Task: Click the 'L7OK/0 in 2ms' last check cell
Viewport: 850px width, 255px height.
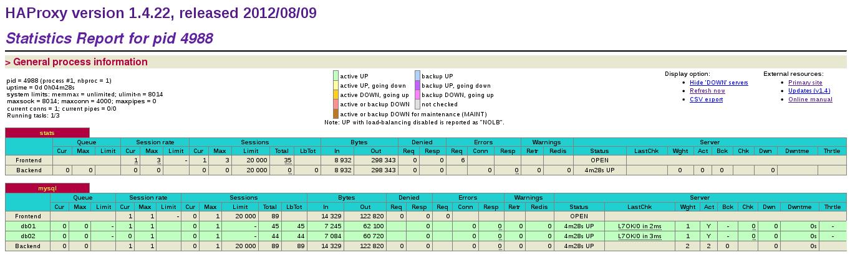Action: click(639, 226)
